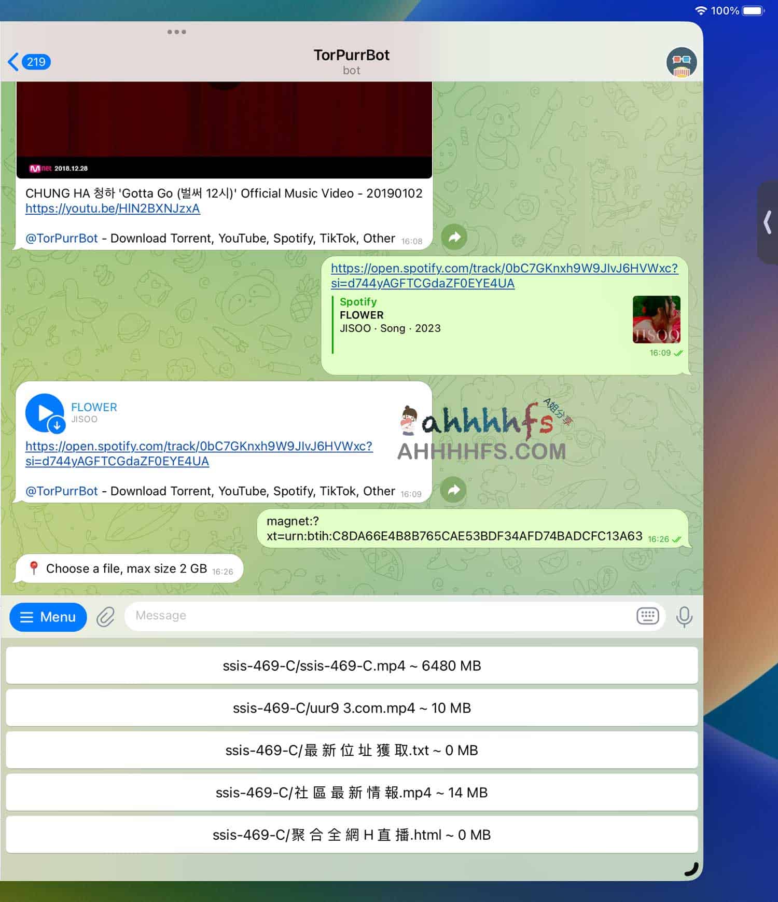This screenshot has width=778, height=902.
Task: Open the sent Spotify track link
Action: pos(504,275)
